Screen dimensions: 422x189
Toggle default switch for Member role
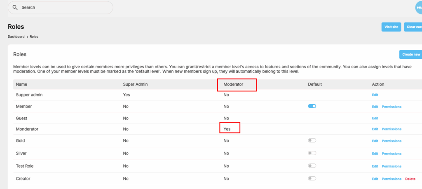point(312,106)
